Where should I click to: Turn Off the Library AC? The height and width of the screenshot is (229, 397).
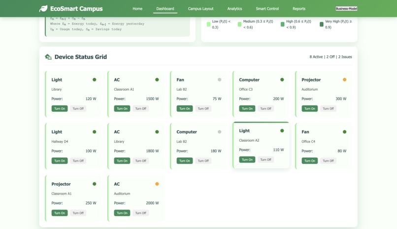140,161
